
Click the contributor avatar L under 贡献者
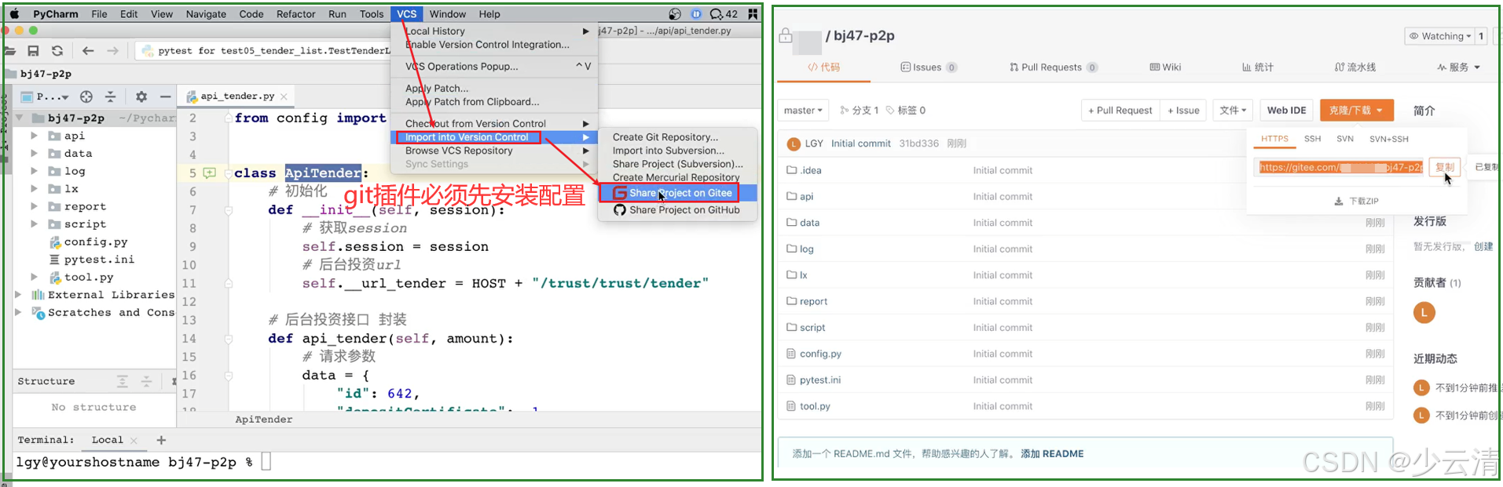[x=1424, y=313]
